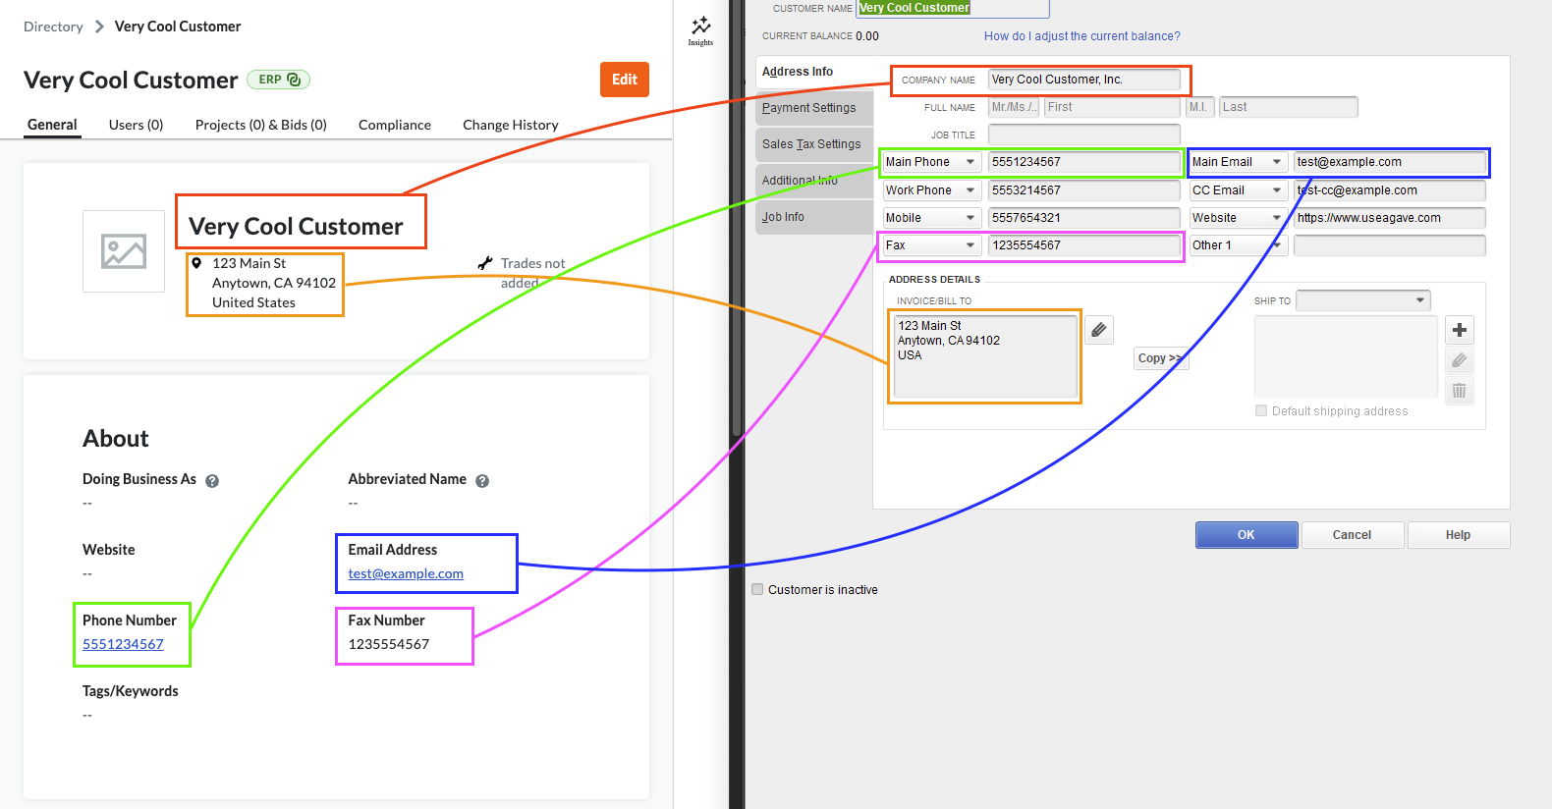This screenshot has height=809, width=1552.
Task: Enable the Default shipping address checkbox
Action: (1261, 411)
